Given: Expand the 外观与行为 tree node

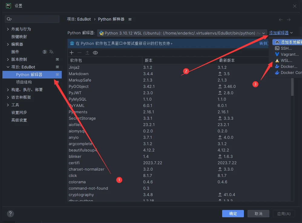Looking at the screenshot, I should [x=8, y=29].
